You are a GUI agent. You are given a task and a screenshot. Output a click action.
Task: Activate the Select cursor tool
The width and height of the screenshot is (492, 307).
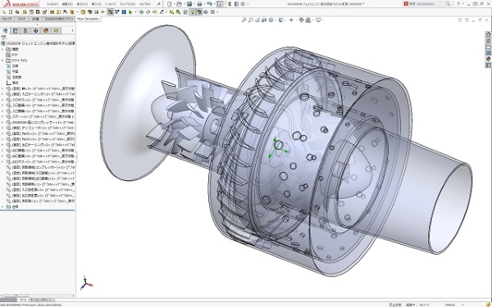pyautogui.click(x=220, y=4)
